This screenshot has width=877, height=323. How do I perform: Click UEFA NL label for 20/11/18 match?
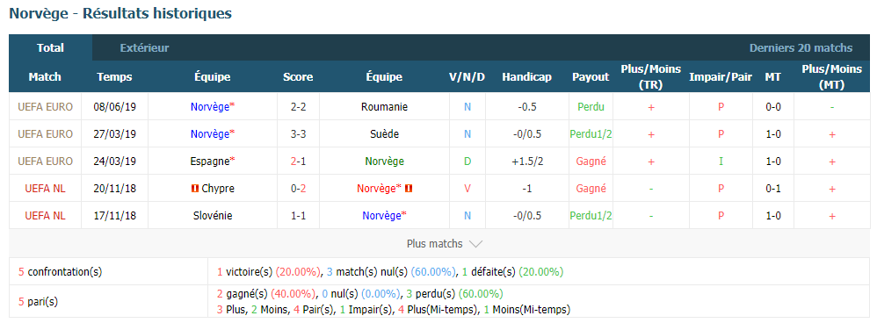tap(46, 189)
